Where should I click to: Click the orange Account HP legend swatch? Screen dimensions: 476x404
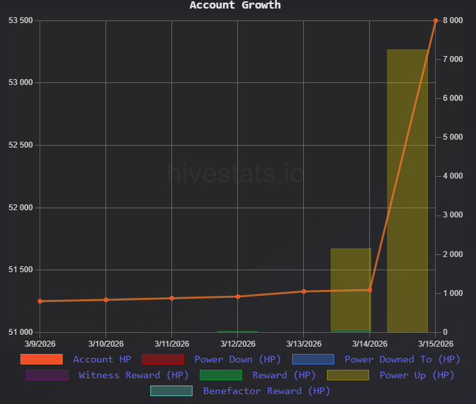tap(42, 359)
